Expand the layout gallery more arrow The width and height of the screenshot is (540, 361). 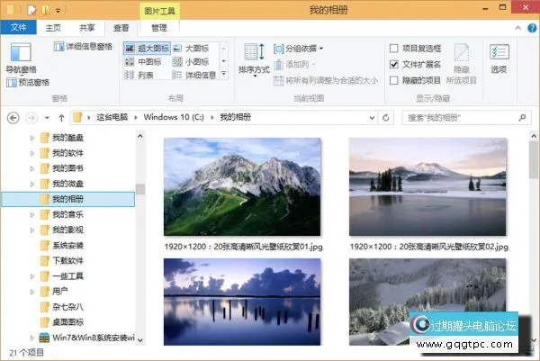[x=224, y=74]
